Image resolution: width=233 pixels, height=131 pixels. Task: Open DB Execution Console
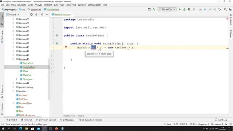[x=90, y=120]
